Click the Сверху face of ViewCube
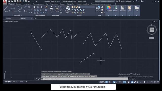The width and height of the screenshot is (162, 91). coord(152,30)
